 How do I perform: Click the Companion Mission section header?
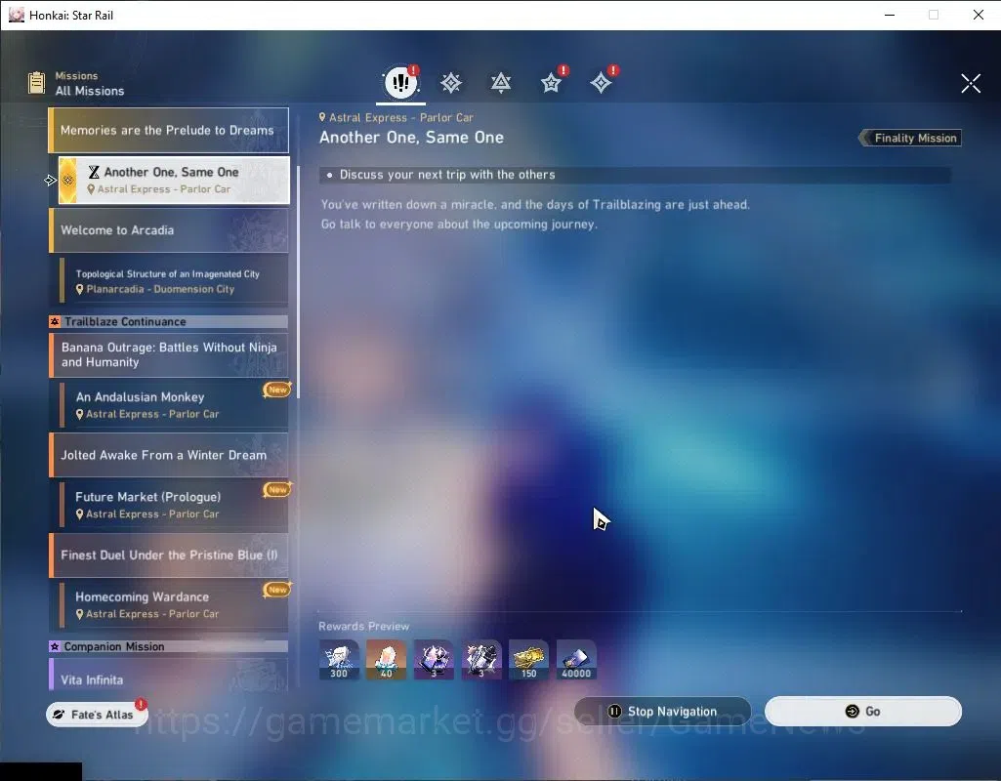(x=169, y=646)
